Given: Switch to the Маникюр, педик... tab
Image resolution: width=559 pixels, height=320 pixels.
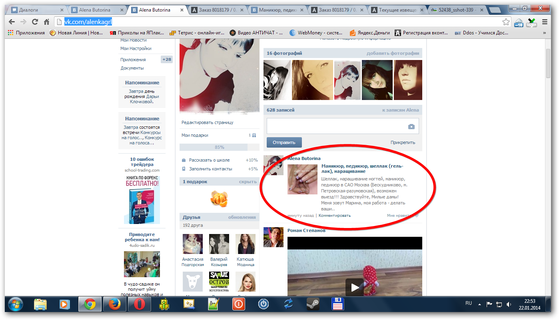Looking at the screenshot, I should [x=277, y=10].
